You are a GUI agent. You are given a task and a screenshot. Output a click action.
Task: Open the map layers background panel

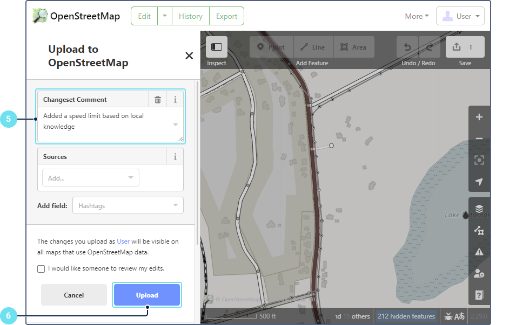click(x=479, y=209)
